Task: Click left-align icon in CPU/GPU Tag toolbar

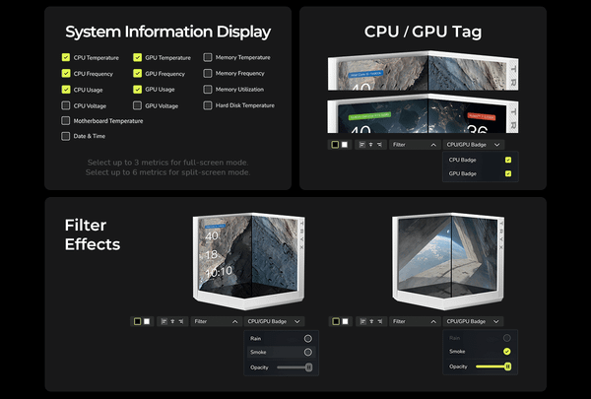Action: coord(361,144)
